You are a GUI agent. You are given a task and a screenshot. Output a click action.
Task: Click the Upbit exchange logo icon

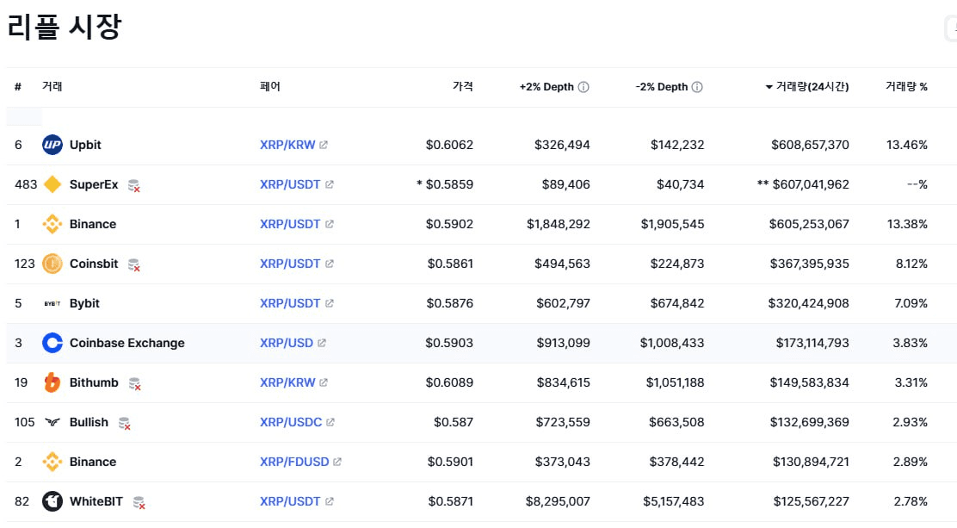pyautogui.click(x=52, y=145)
